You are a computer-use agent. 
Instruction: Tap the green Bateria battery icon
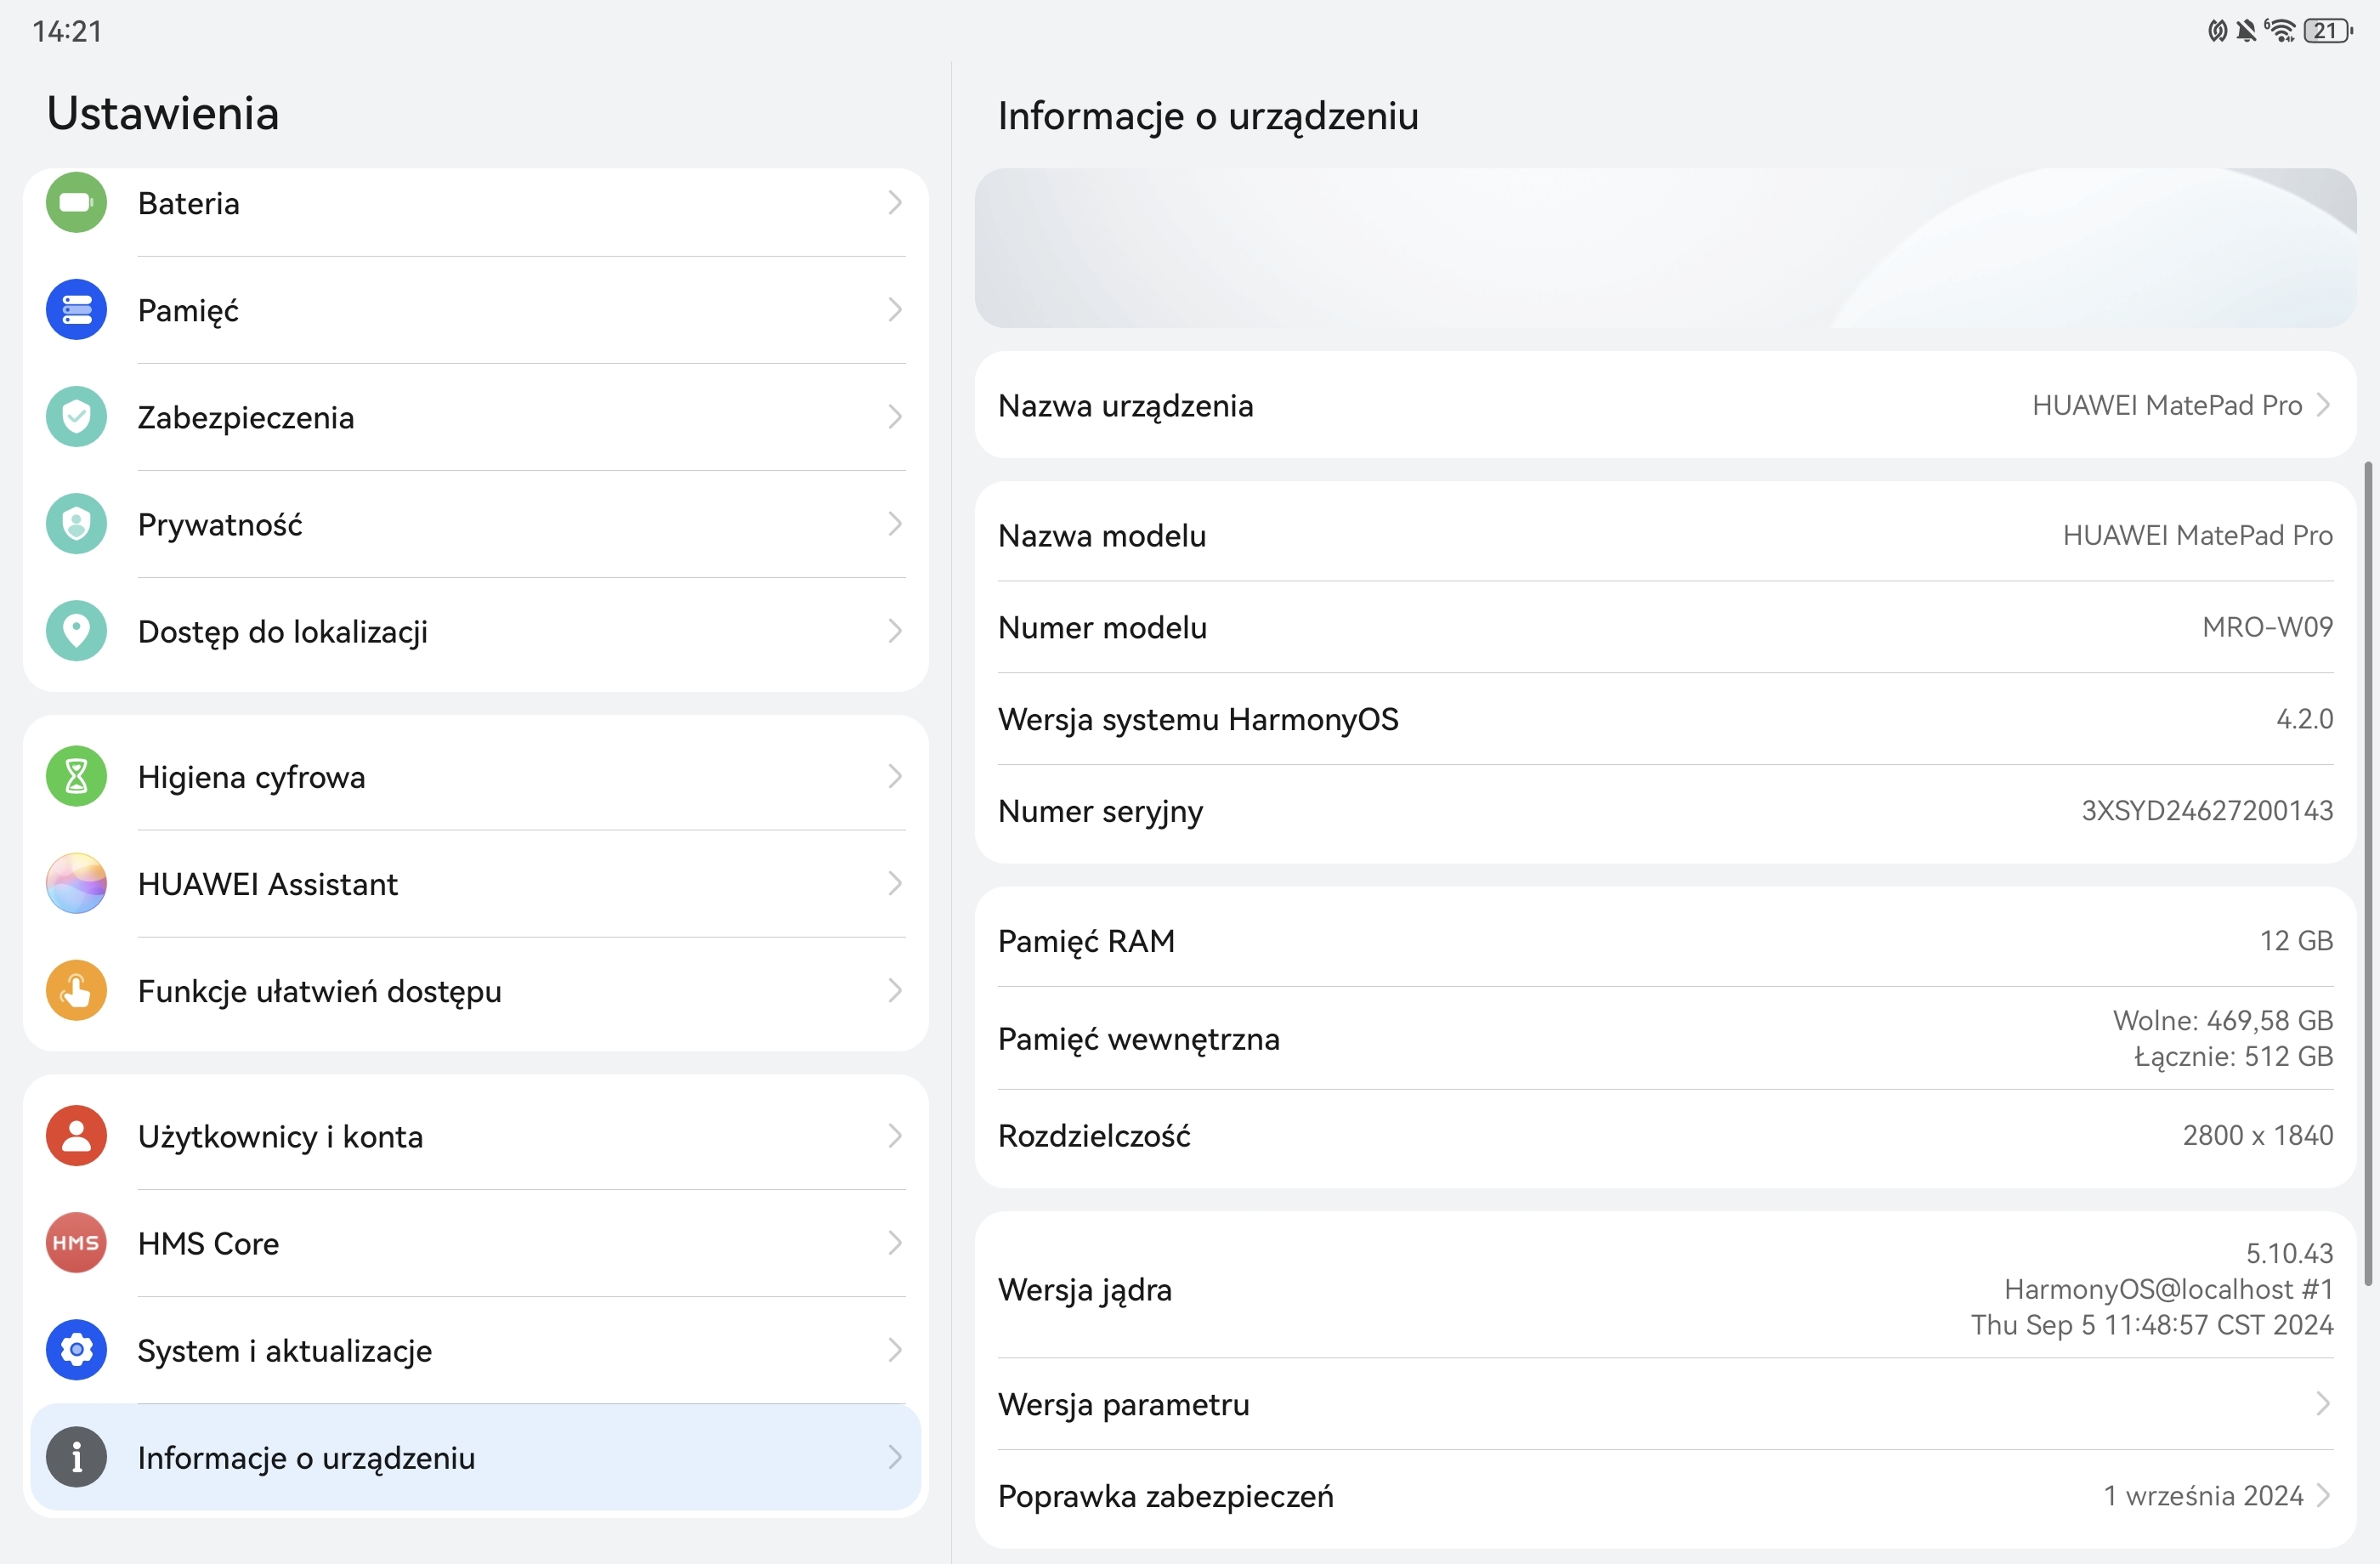[76, 203]
